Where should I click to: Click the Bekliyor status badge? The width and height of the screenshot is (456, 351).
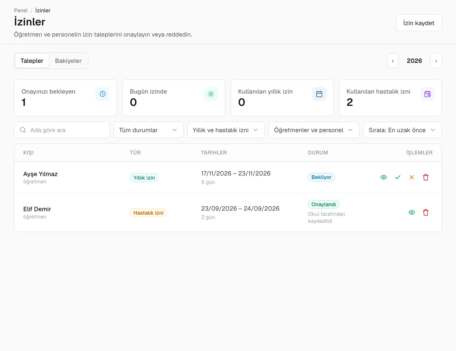[321, 177]
